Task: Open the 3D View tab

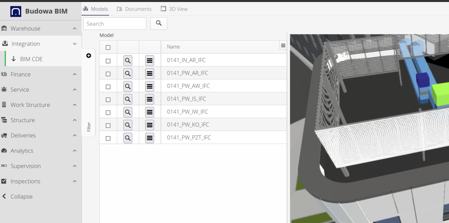Action: pyautogui.click(x=174, y=9)
